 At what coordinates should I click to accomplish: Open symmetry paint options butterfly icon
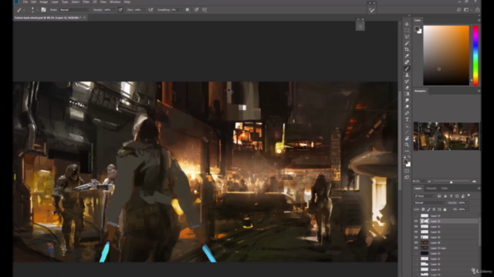pos(205,10)
